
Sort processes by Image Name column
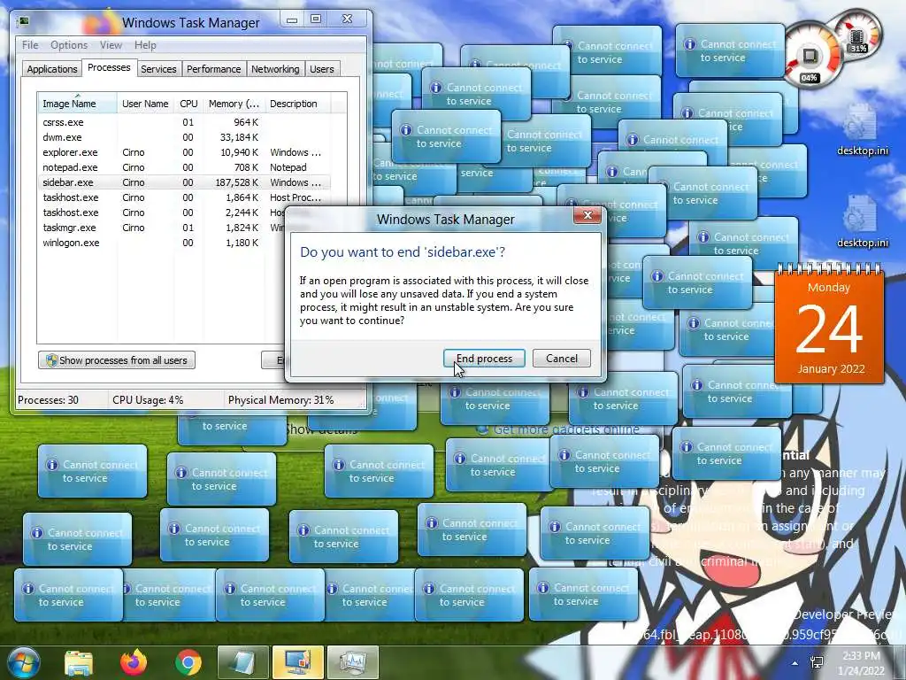(77, 104)
